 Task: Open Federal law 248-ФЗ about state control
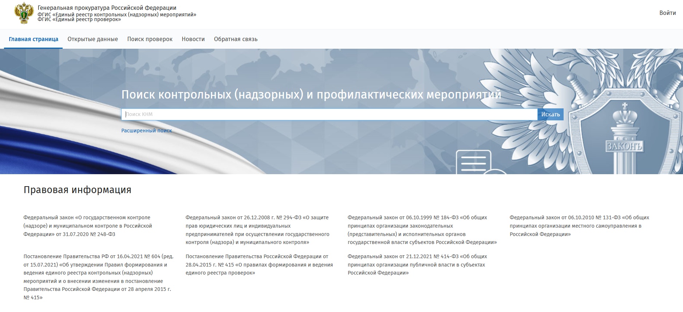pos(88,226)
